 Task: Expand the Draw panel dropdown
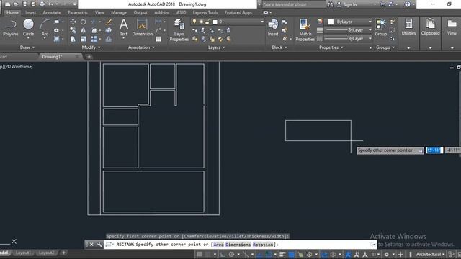click(x=27, y=47)
